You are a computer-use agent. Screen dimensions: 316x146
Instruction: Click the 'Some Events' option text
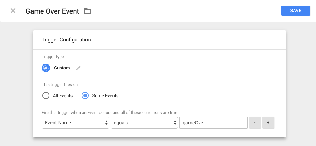[105, 95]
